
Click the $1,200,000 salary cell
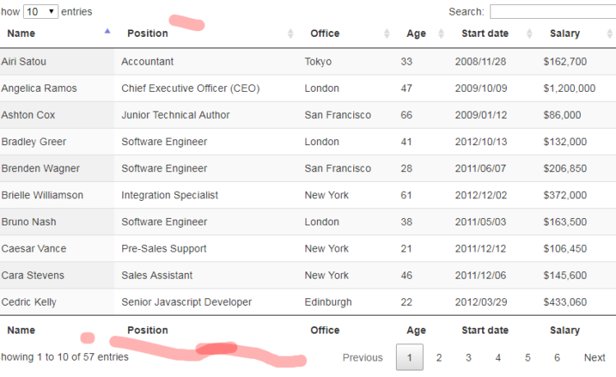pos(577,89)
